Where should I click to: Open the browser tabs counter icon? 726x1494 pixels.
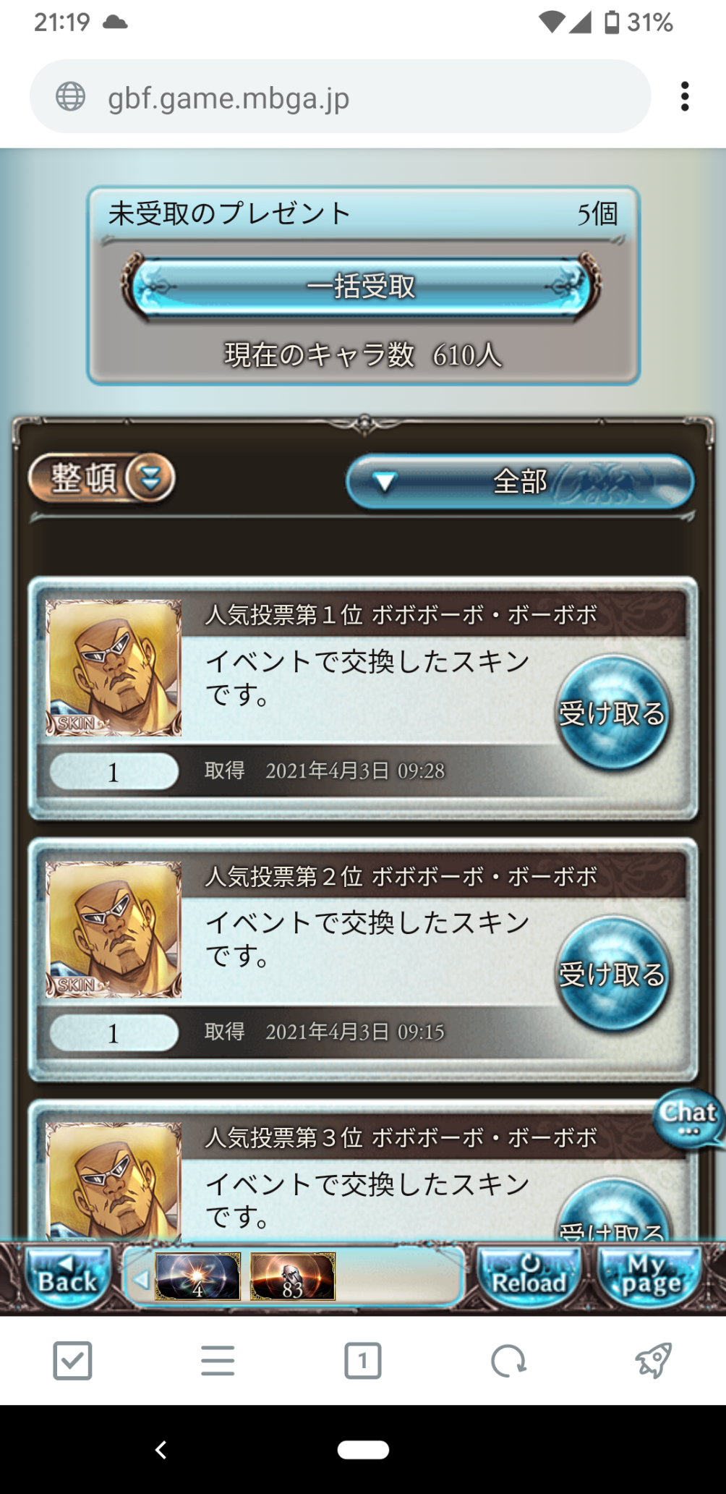click(362, 1361)
